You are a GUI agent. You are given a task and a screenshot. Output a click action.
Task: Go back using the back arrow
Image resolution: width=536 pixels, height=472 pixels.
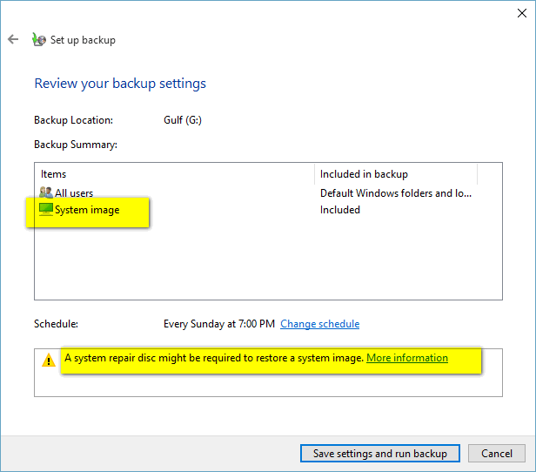pos(13,39)
